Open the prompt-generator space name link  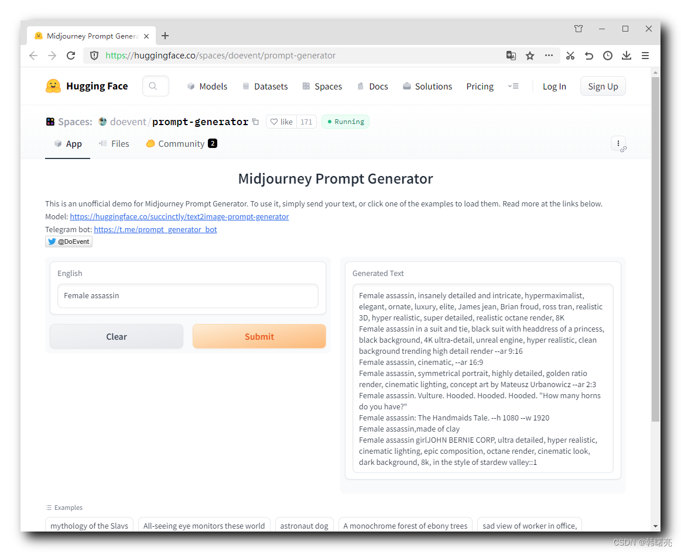pyautogui.click(x=200, y=122)
